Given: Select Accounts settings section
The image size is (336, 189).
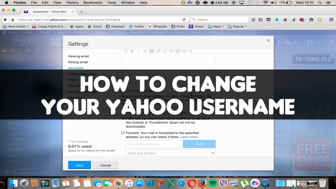Looking at the screenshot, I should 76,68.
